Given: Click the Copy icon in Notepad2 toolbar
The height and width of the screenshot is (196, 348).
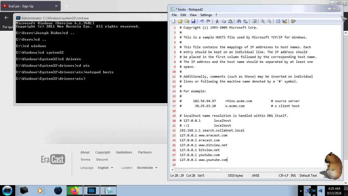Looking at the screenshot, I should pyautogui.click(x=223, y=21).
